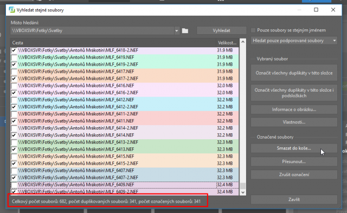347x213 pixels.
Task: Uncheck the MLF_6415-2.NEF checkbox
Action: click(14, 164)
